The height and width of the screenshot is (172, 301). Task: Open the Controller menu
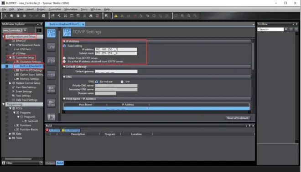55,9
